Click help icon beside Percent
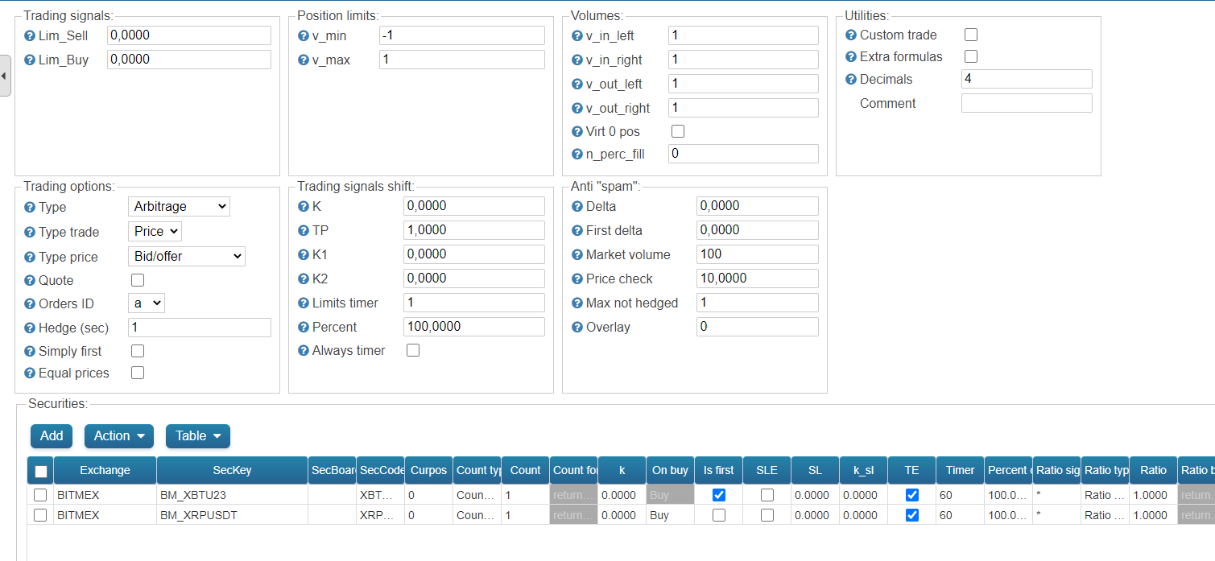 coord(304,328)
